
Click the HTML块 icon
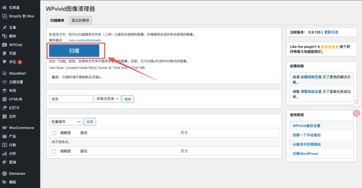[4, 99]
